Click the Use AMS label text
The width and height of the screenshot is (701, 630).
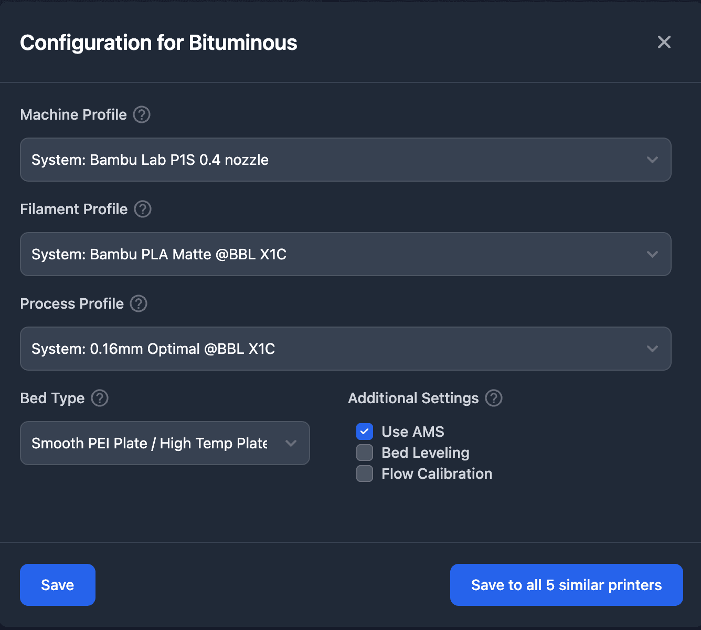pyautogui.click(x=413, y=432)
